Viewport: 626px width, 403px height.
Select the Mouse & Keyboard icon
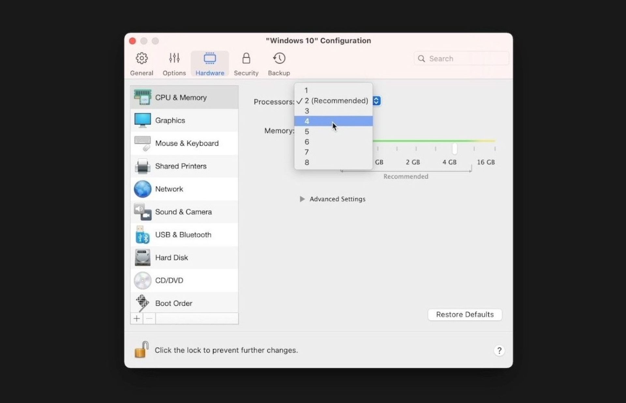142,143
